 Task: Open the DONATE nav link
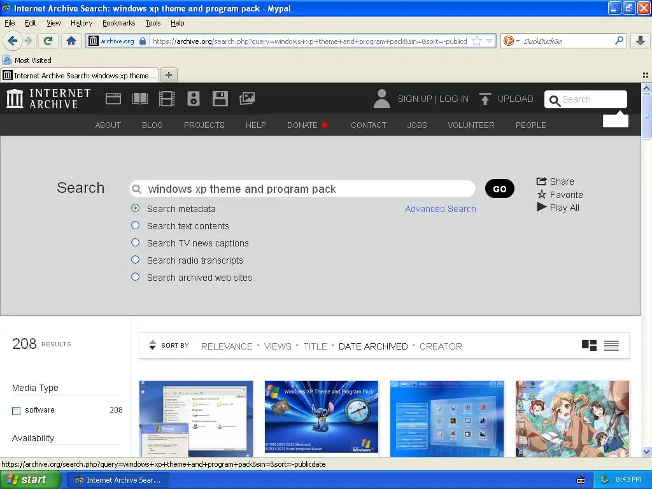[x=308, y=125]
